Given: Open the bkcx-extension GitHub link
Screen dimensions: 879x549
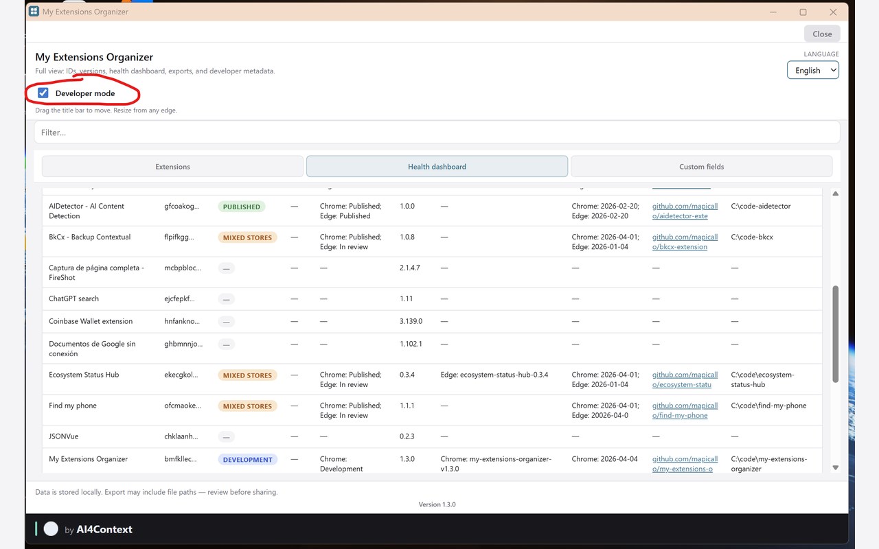Looking at the screenshot, I should coord(685,242).
